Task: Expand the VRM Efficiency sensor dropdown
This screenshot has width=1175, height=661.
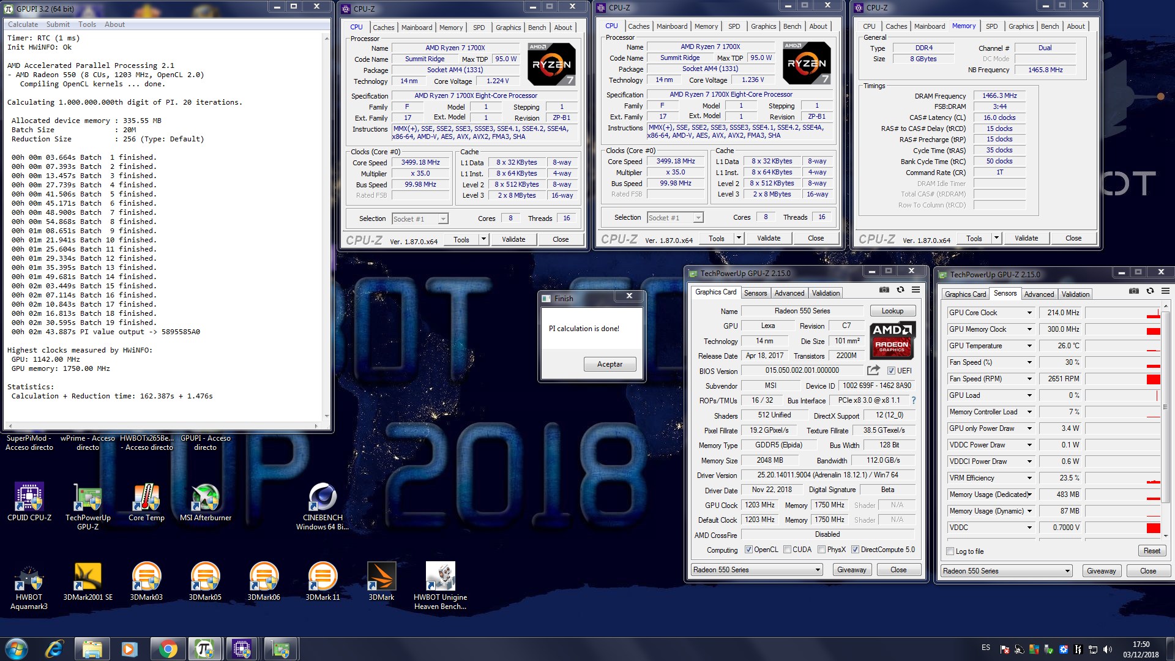Action: (1029, 478)
